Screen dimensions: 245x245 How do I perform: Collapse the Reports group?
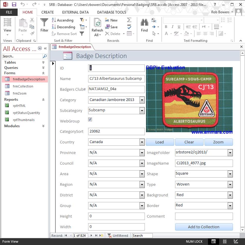(x=43, y=100)
